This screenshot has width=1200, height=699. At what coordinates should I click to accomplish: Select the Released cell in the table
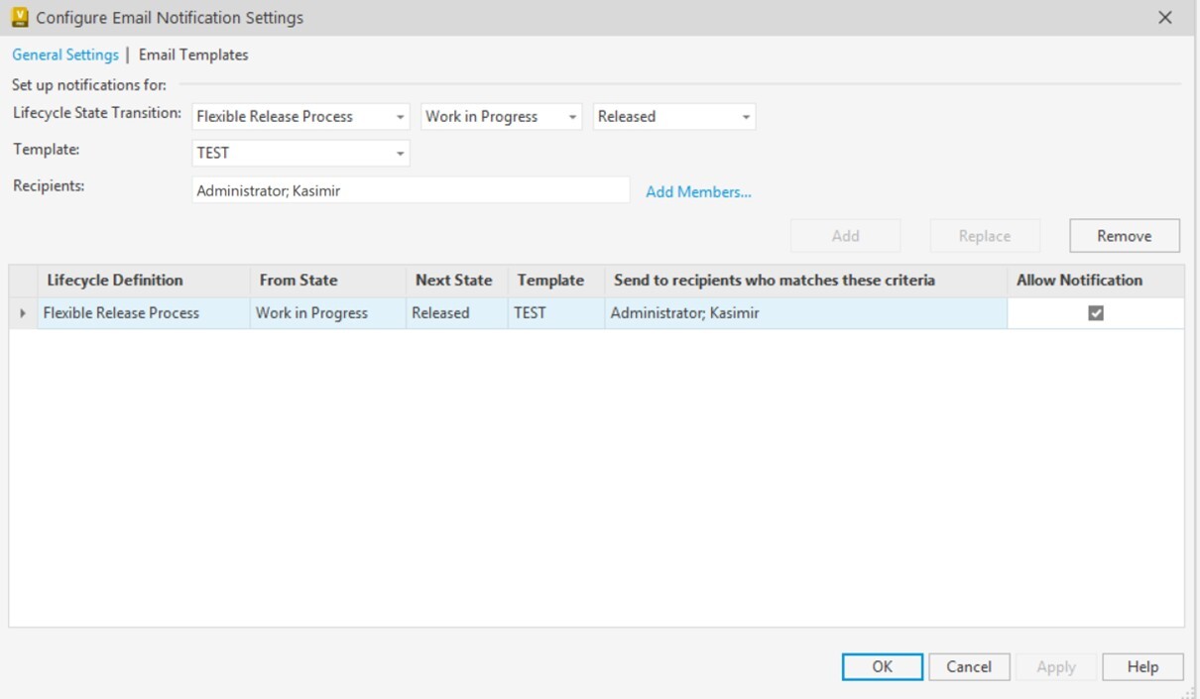457,313
